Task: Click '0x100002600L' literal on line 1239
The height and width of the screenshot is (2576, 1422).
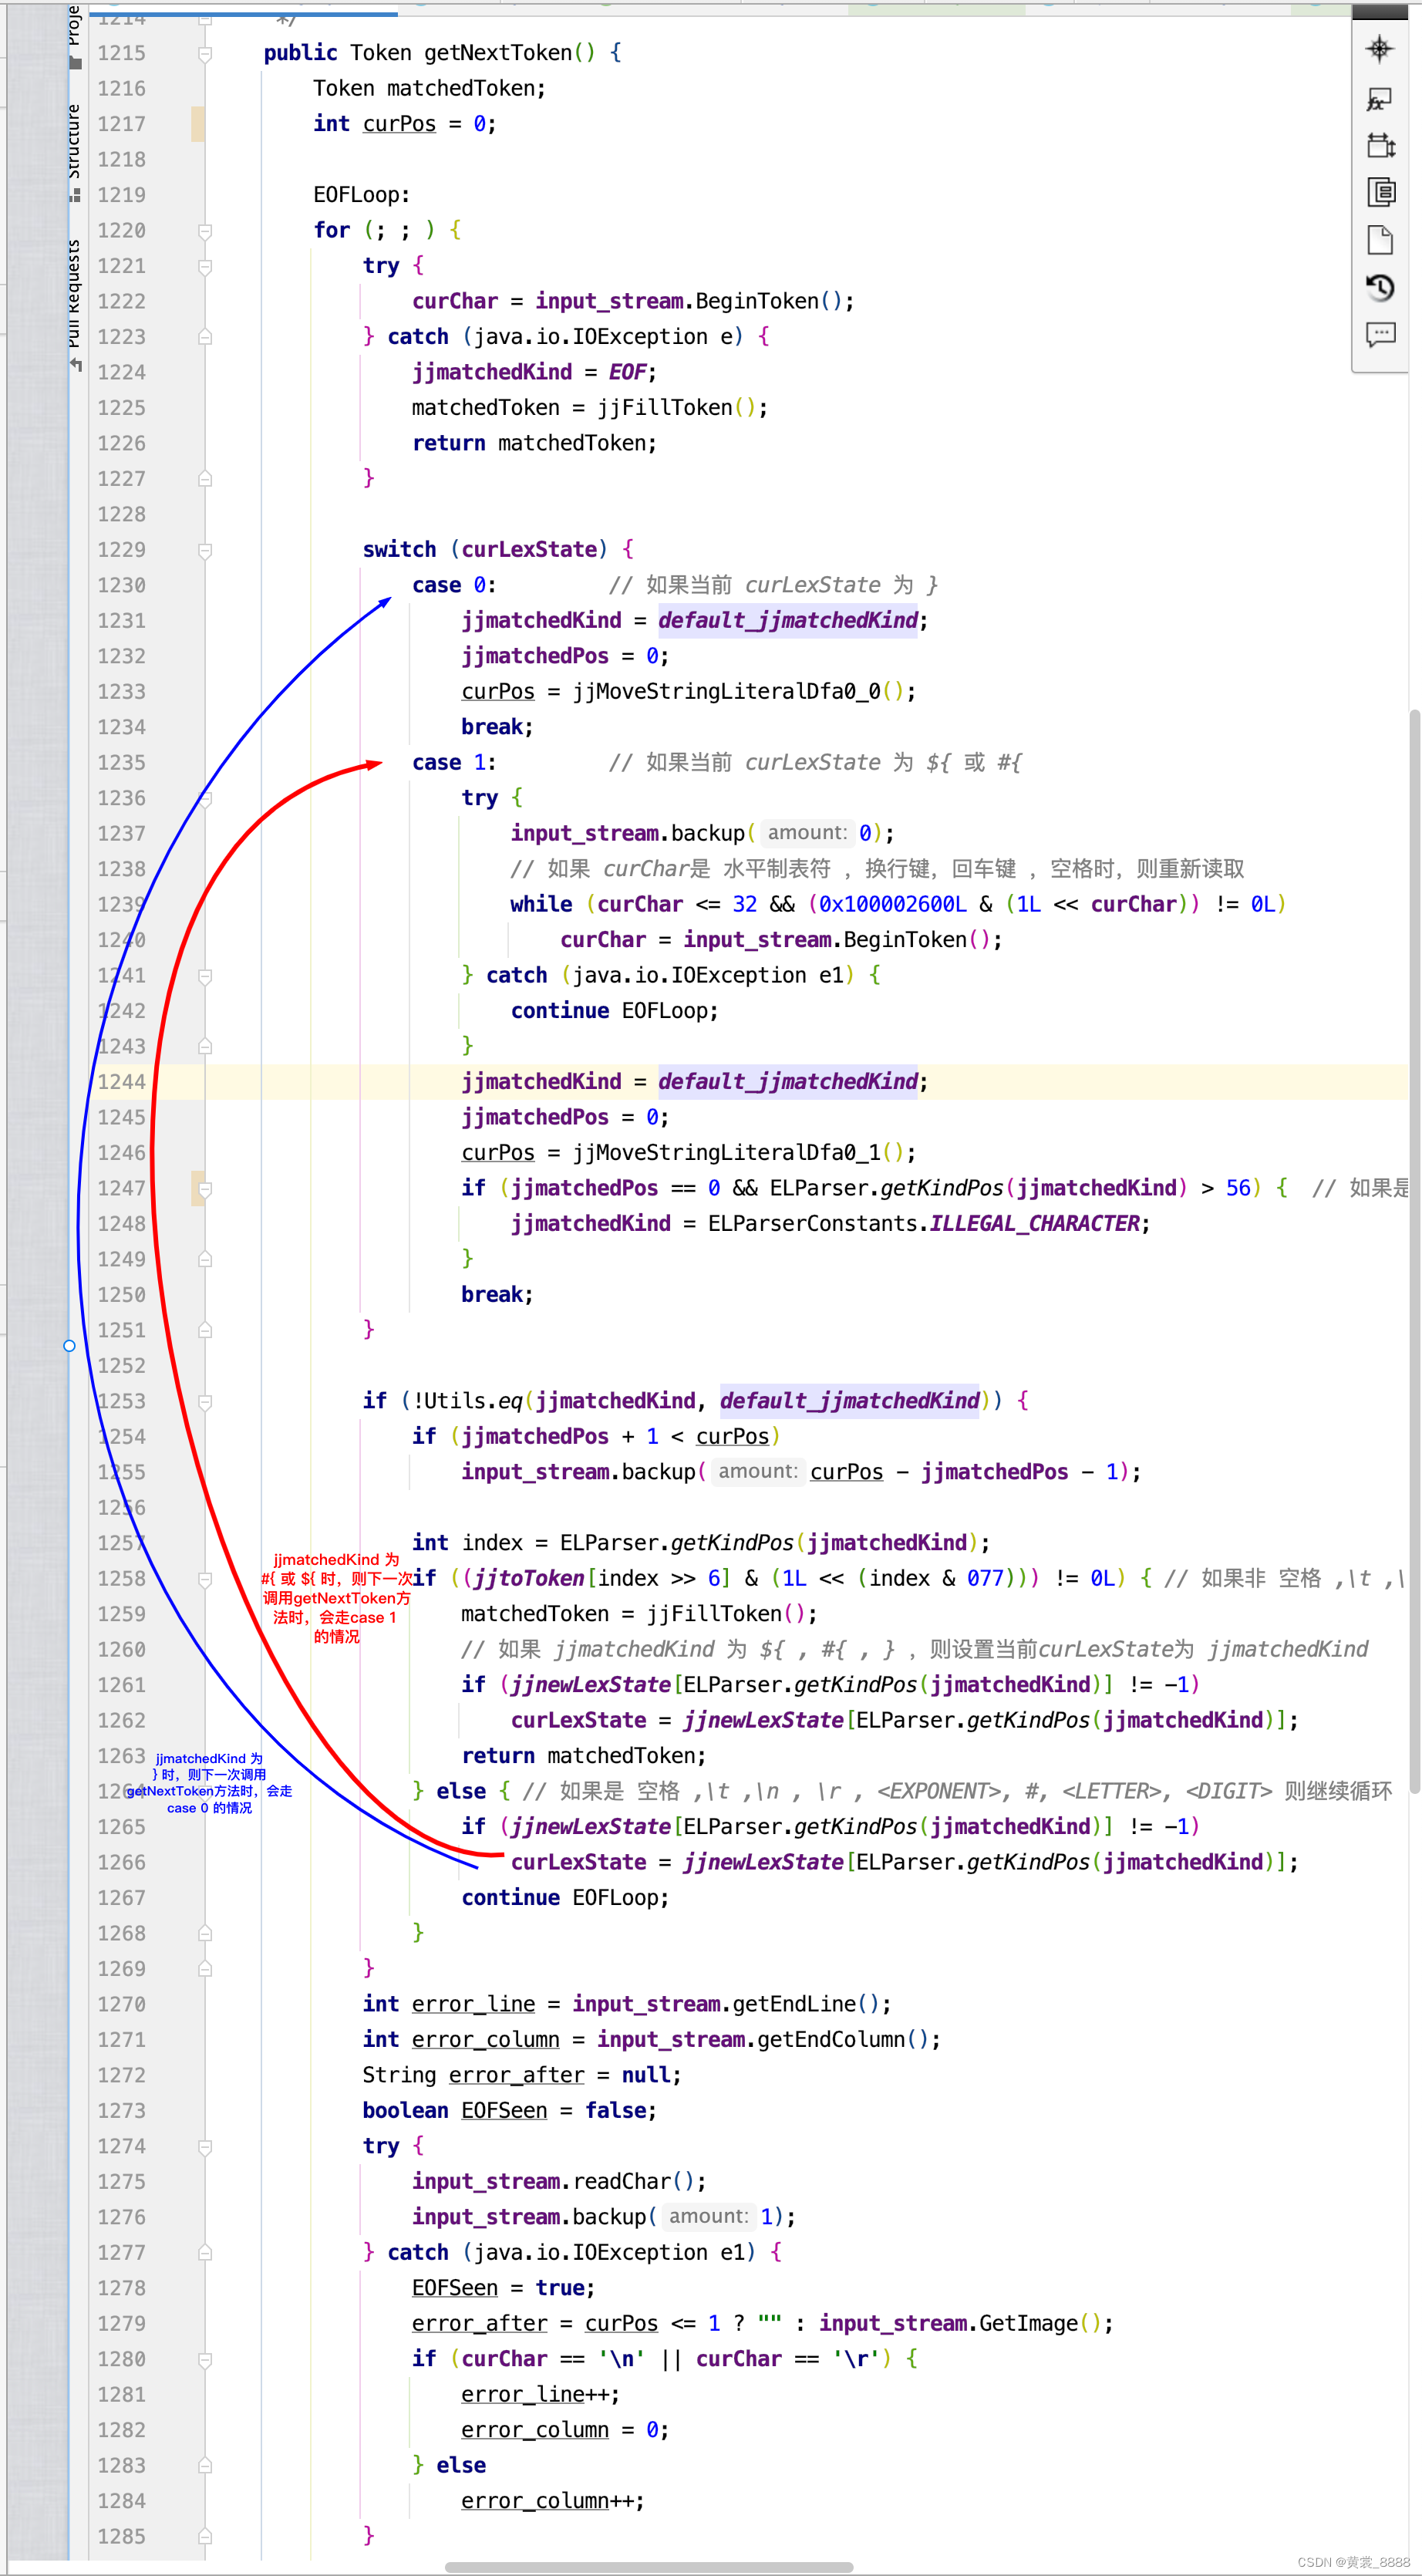Action: click(x=893, y=905)
